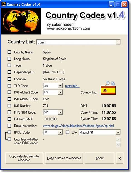Check the Dependecy Of checkbox
The image size is (132, 173).
point(9,72)
